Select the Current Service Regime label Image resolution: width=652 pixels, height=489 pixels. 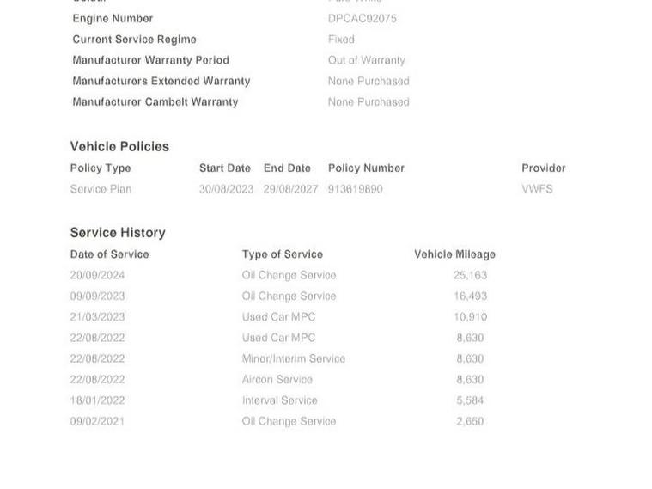pos(134,40)
